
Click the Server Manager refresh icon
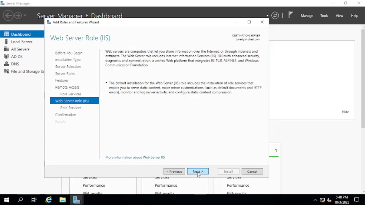275,16
